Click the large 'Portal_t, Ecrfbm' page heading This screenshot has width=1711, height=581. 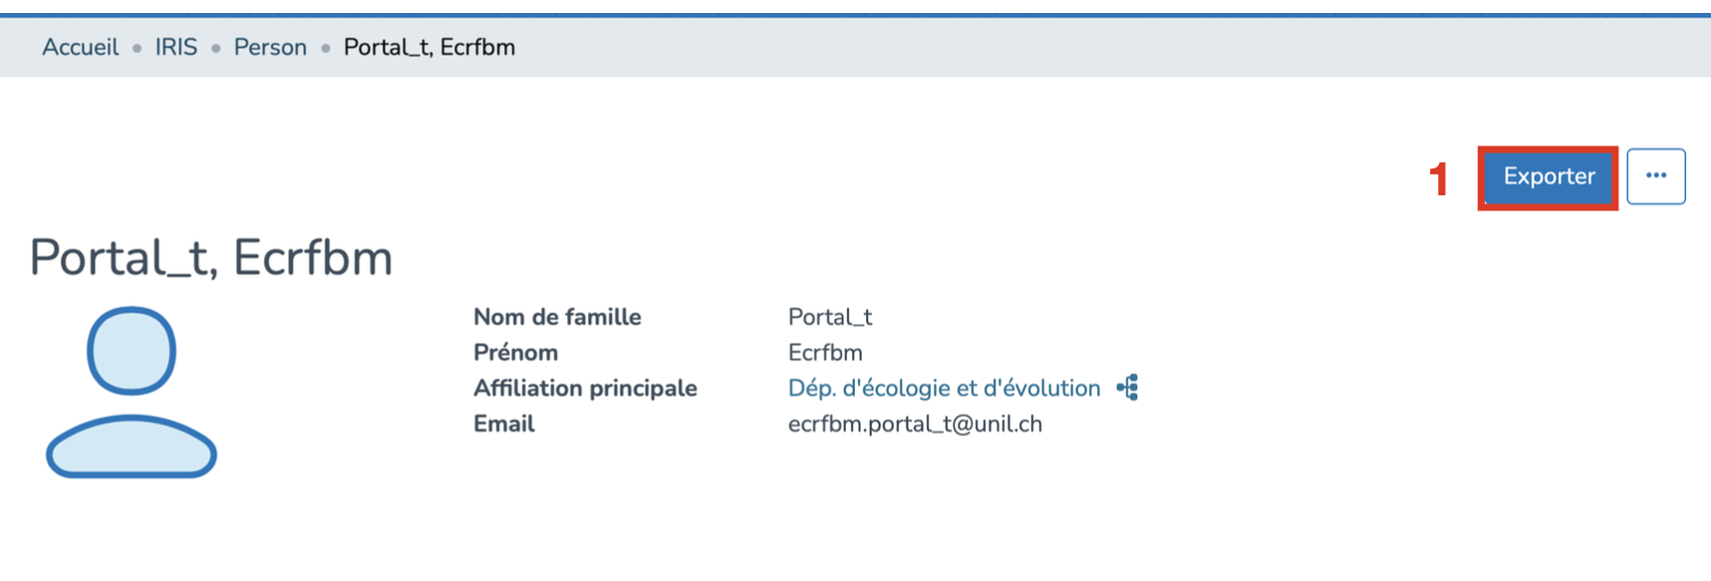(x=211, y=258)
